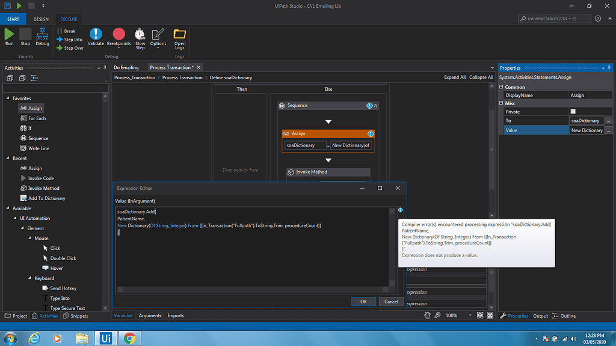
Task: Open the Do Emailing tab
Action: point(126,67)
